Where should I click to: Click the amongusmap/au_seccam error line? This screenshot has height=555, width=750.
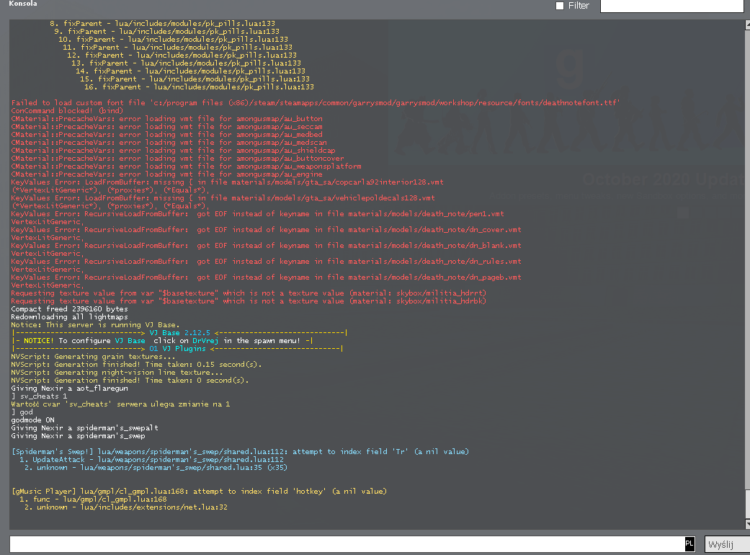tap(166, 126)
